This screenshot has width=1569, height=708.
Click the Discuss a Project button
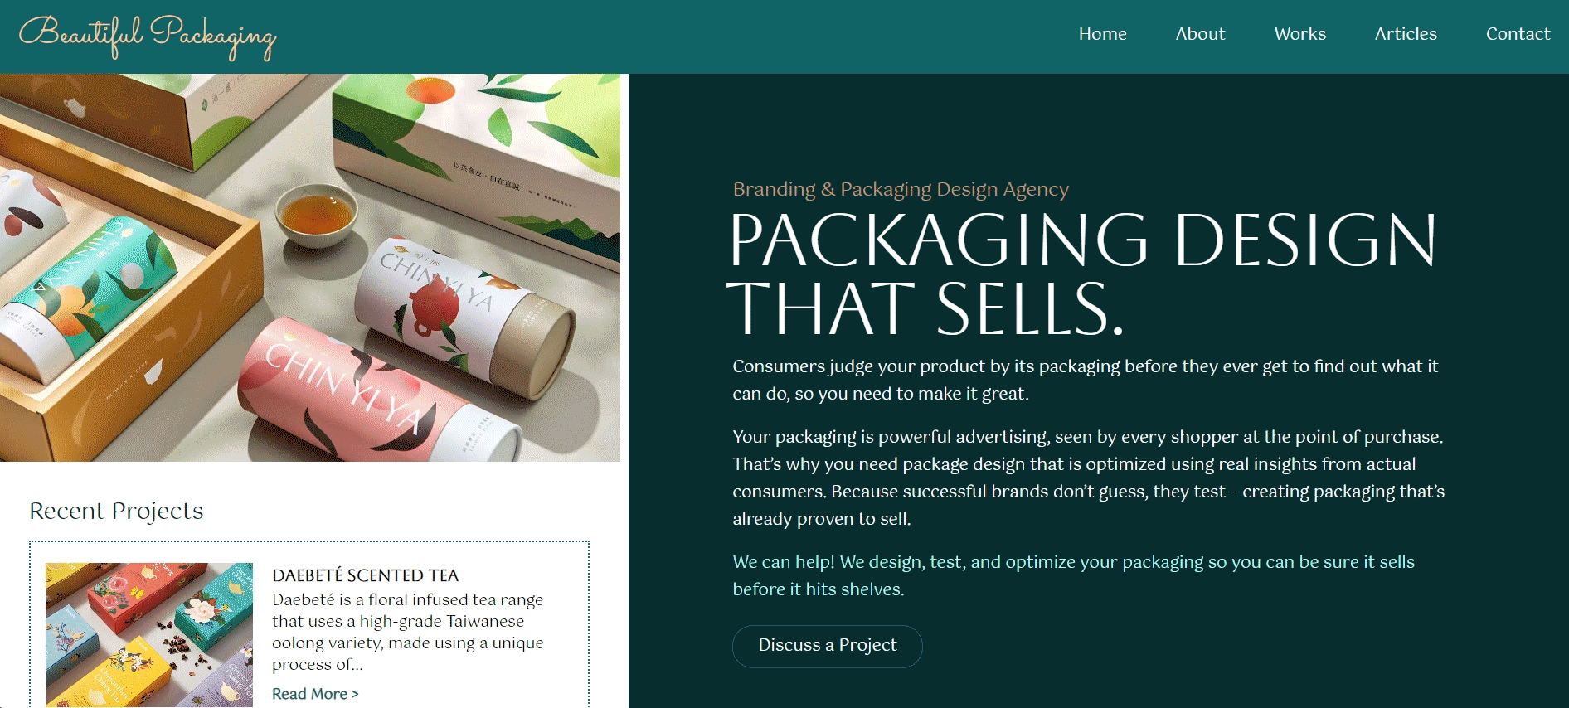click(827, 646)
